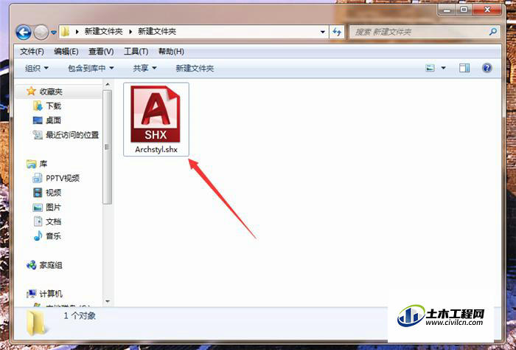Click the 下载 folder icon
Viewport: 516px width, 350px height.
point(38,106)
